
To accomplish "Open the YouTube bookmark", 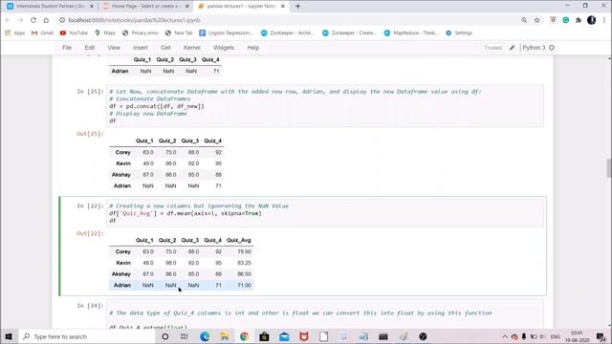I will point(74,33).
